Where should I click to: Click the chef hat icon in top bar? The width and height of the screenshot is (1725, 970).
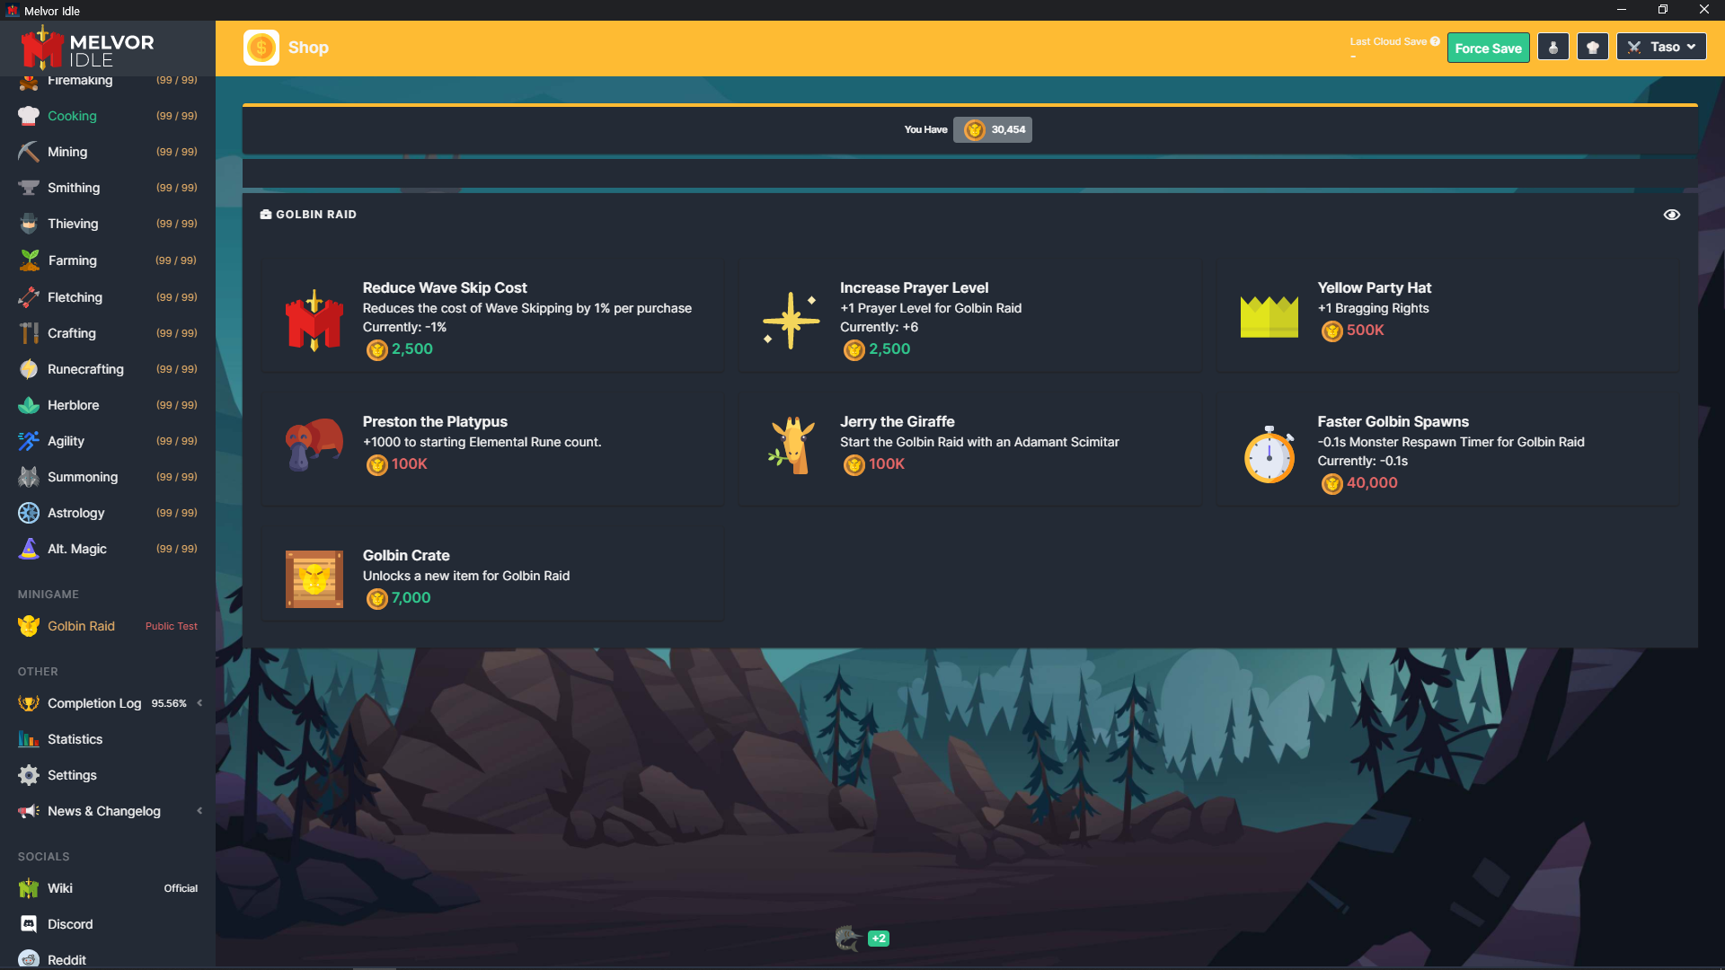click(x=1593, y=46)
